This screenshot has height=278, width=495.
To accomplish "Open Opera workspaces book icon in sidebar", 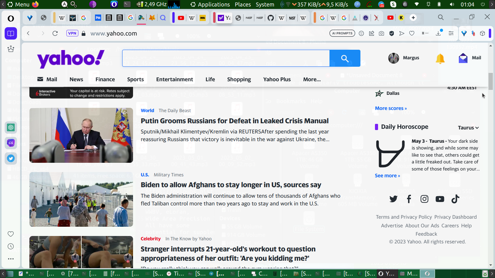I will (11, 33).
